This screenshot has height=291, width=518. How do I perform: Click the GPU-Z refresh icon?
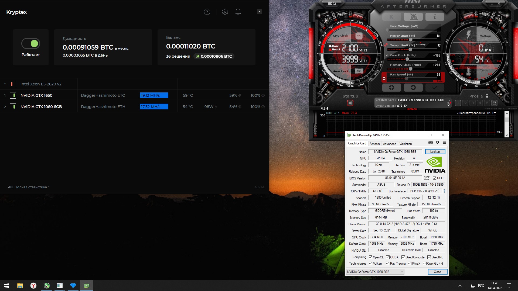click(437, 142)
